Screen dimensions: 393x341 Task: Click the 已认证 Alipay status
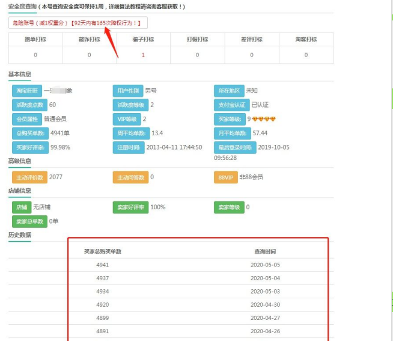pyautogui.click(x=260, y=105)
